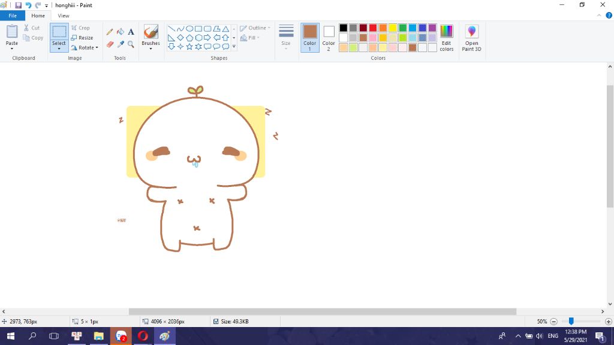
Task: Click the Brushes tool icon
Action: (x=151, y=32)
